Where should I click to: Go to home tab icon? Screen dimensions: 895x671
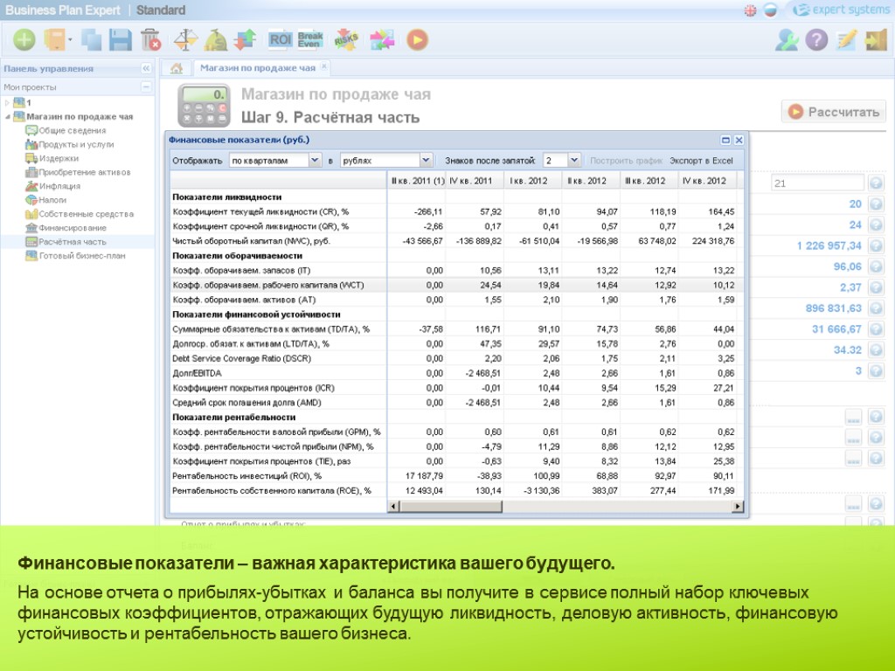coord(177,68)
